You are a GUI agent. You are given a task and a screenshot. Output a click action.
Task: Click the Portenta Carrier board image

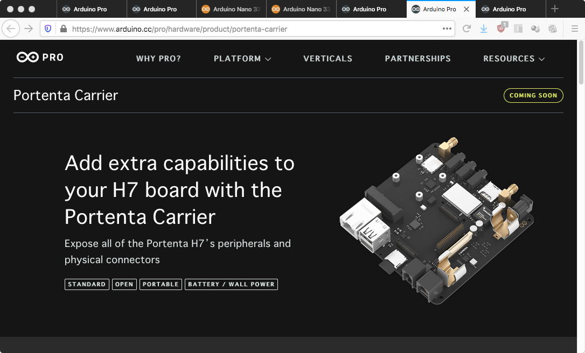click(x=436, y=221)
